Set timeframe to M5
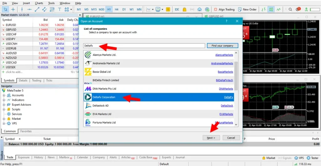 [x=87, y=9]
